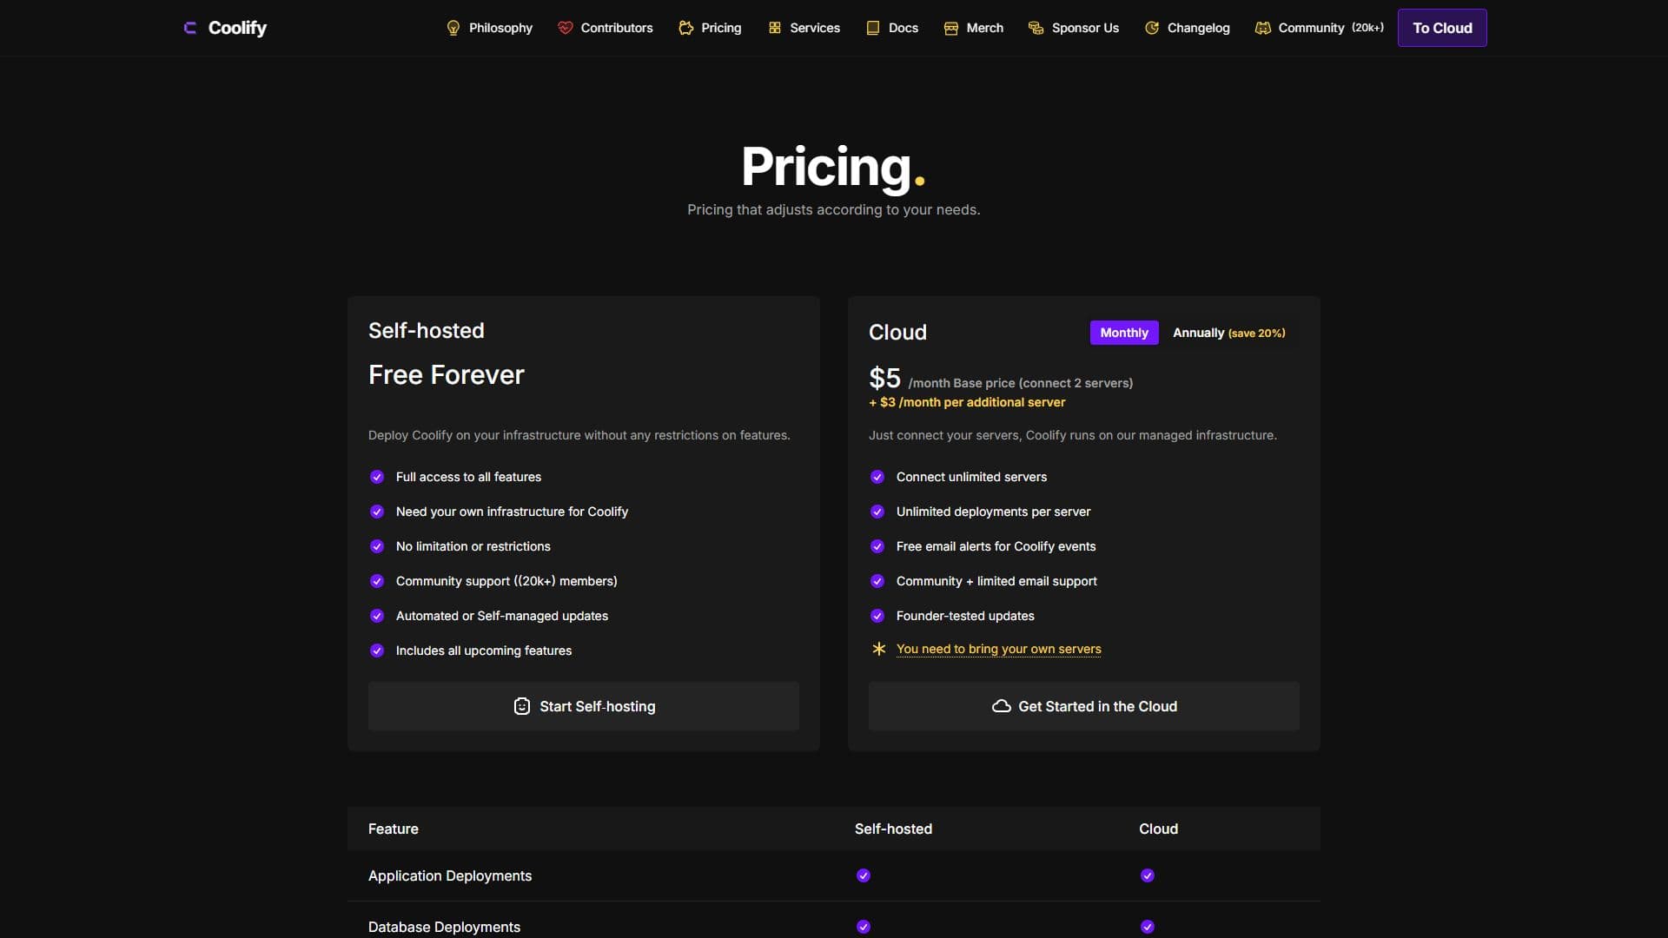Click the Changelog icon

(1152, 28)
